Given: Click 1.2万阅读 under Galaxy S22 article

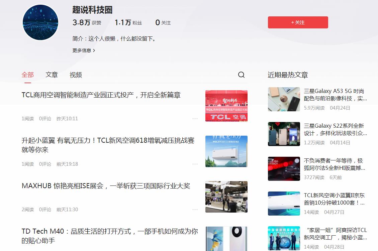Looking at the screenshot, I should 314,143.
